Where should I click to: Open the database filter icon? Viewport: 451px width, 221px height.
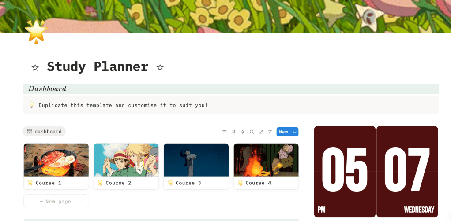click(x=224, y=132)
